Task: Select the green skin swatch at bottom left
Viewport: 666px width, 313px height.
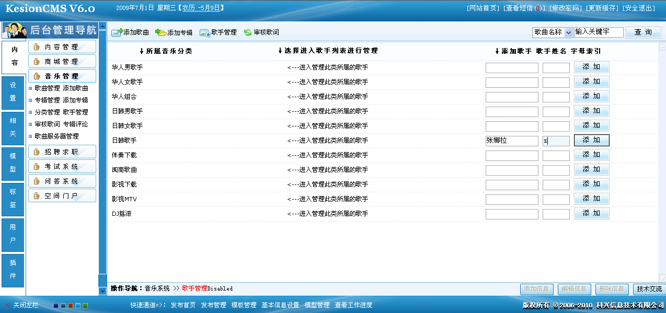Action: [85, 306]
